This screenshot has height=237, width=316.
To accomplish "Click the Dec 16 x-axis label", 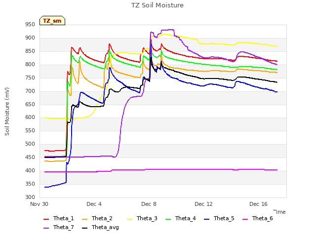I will pos(258,204).
